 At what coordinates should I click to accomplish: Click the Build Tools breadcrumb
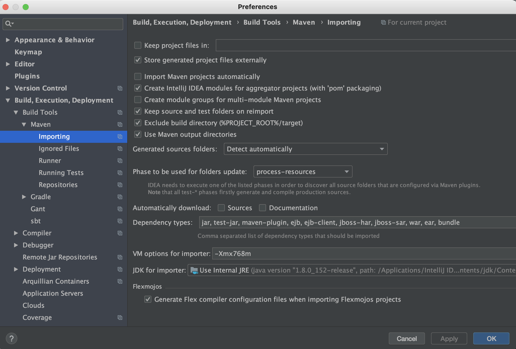click(262, 22)
